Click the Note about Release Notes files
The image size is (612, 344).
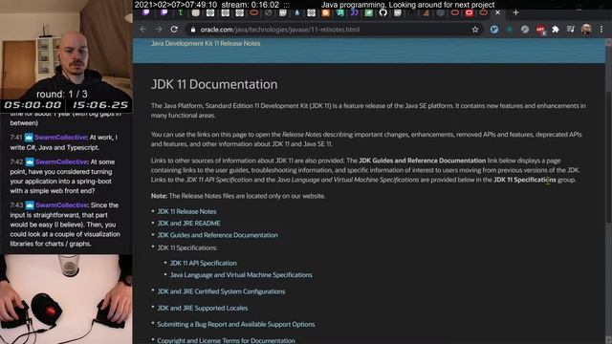tap(238, 196)
